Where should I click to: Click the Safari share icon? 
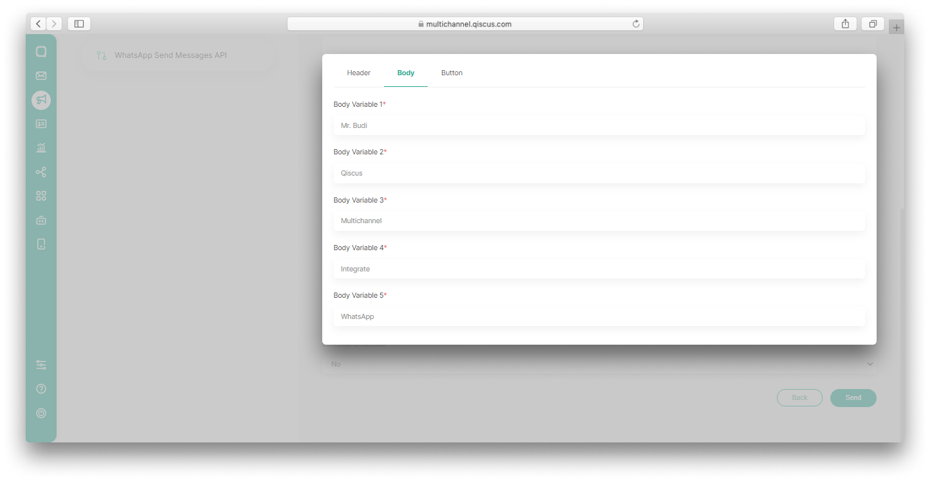click(845, 23)
